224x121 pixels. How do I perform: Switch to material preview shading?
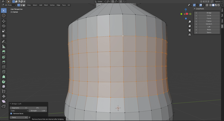pos(216,5)
